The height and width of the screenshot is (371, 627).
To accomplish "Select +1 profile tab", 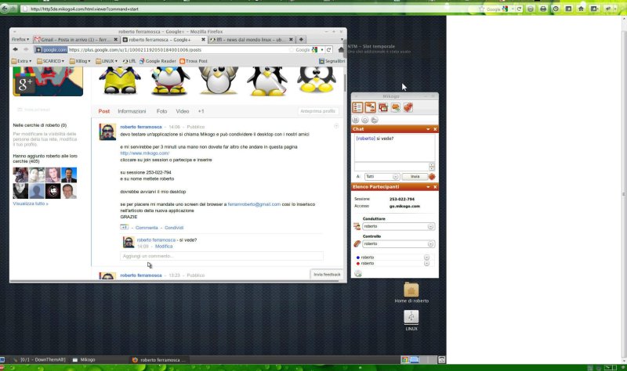I will pos(201,111).
